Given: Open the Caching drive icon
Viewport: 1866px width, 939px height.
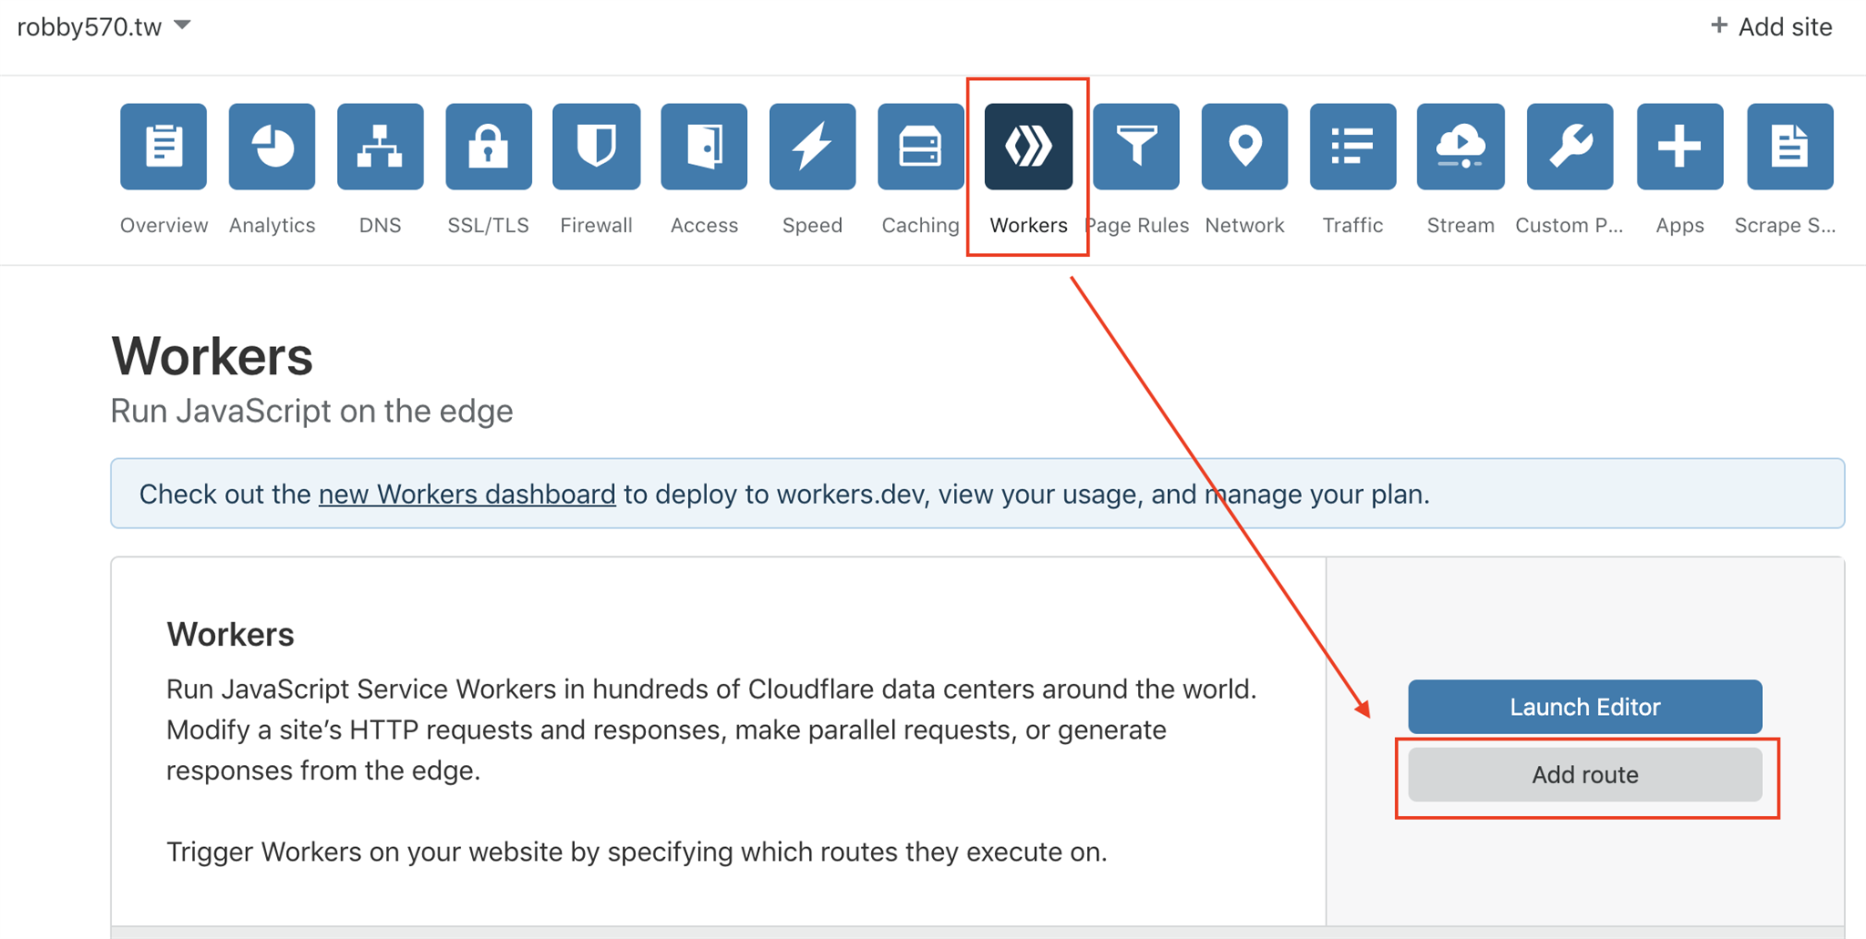Looking at the screenshot, I should [920, 147].
